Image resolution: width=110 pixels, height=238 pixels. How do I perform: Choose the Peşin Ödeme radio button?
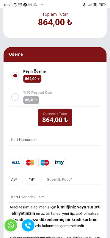pyautogui.click(x=15, y=76)
